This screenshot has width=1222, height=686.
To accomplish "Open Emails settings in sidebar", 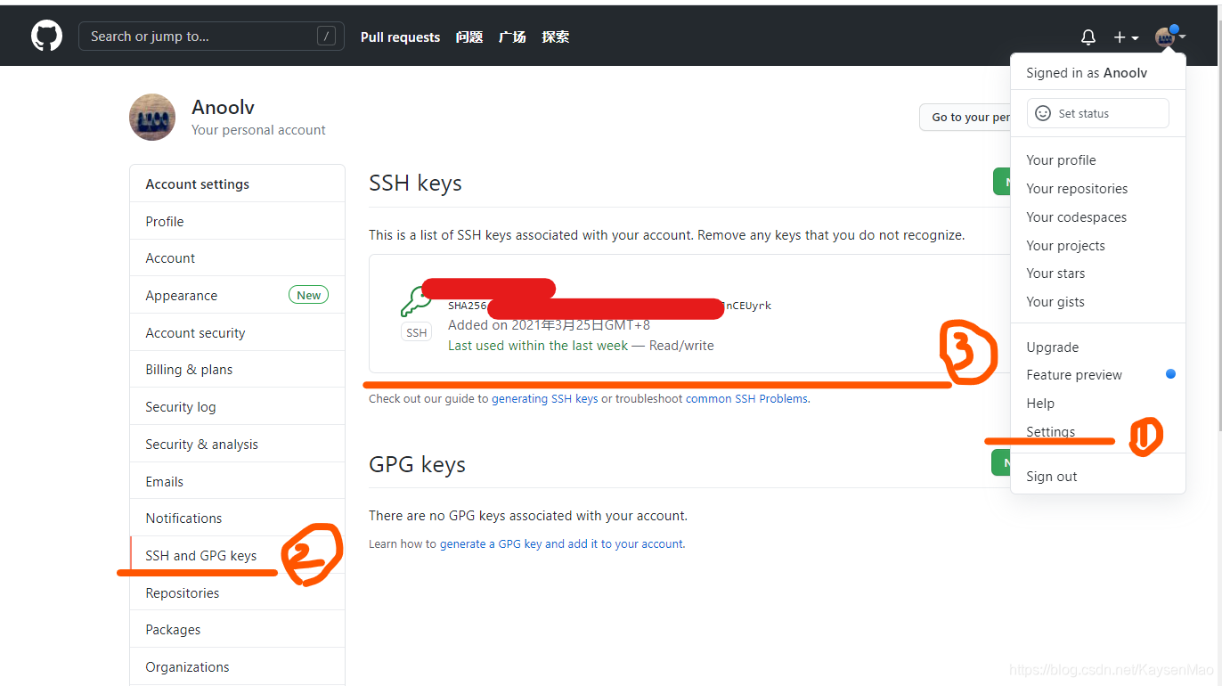I will tap(237, 481).
